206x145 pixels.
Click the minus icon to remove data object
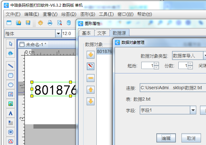point(91,78)
